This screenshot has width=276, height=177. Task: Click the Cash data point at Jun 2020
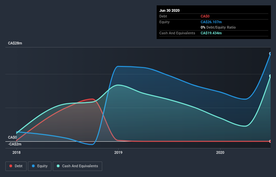click(270, 76)
